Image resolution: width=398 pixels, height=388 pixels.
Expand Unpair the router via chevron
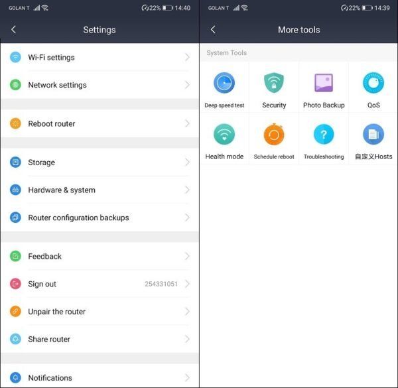click(x=187, y=311)
